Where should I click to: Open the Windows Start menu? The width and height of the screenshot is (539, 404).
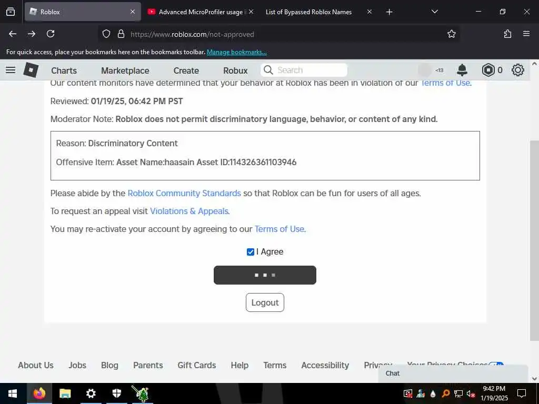tap(13, 393)
